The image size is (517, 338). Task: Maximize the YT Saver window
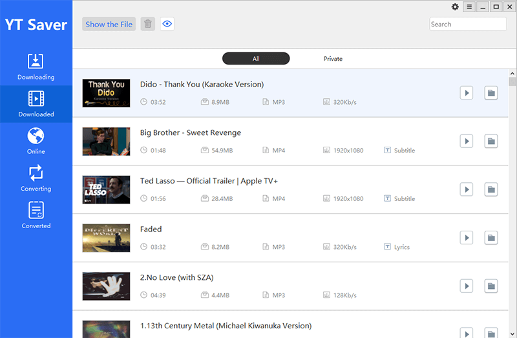496,7
